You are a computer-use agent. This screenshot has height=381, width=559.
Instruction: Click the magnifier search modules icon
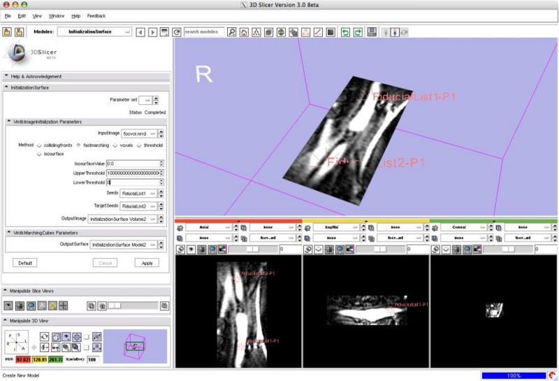pyautogui.click(x=232, y=32)
